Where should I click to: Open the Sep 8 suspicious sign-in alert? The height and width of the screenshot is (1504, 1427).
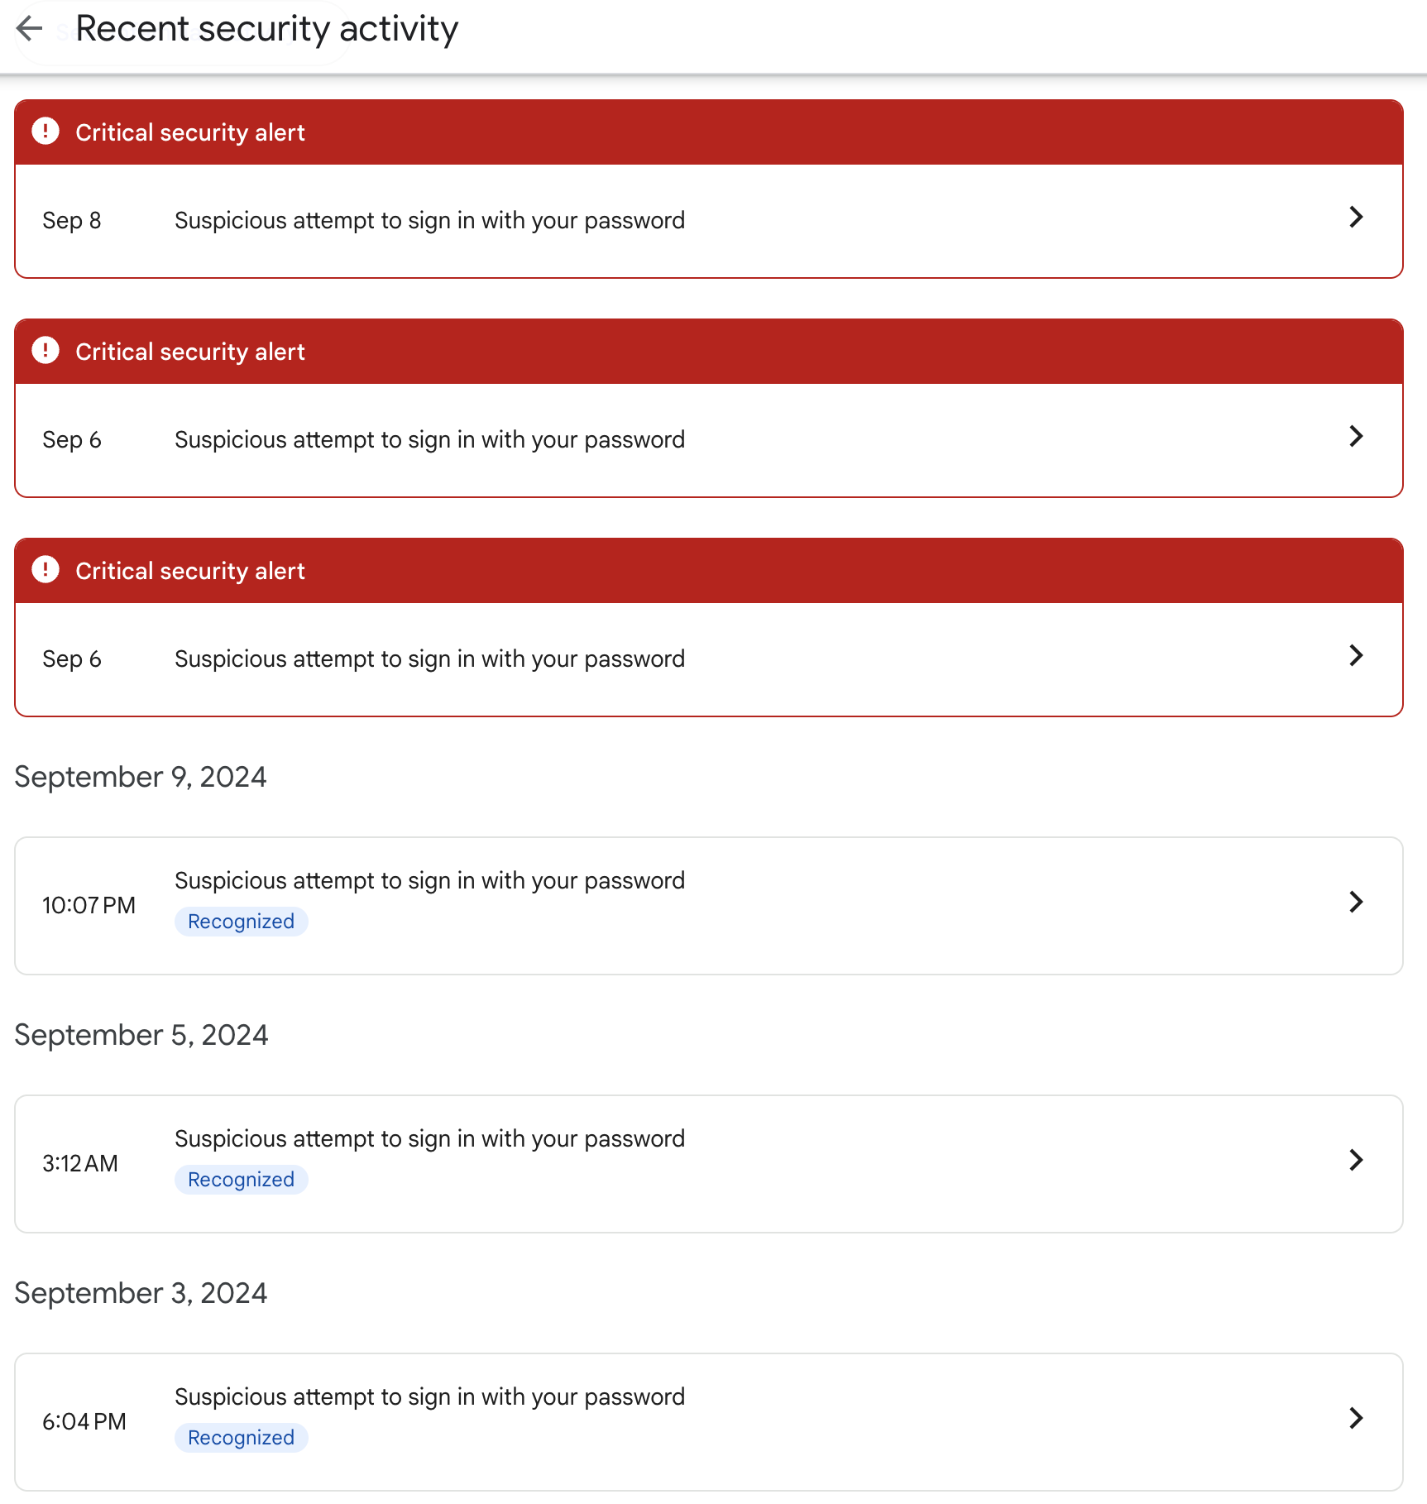pyautogui.click(x=429, y=221)
